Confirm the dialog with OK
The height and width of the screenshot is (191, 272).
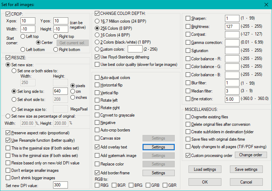(x=205, y=182)
